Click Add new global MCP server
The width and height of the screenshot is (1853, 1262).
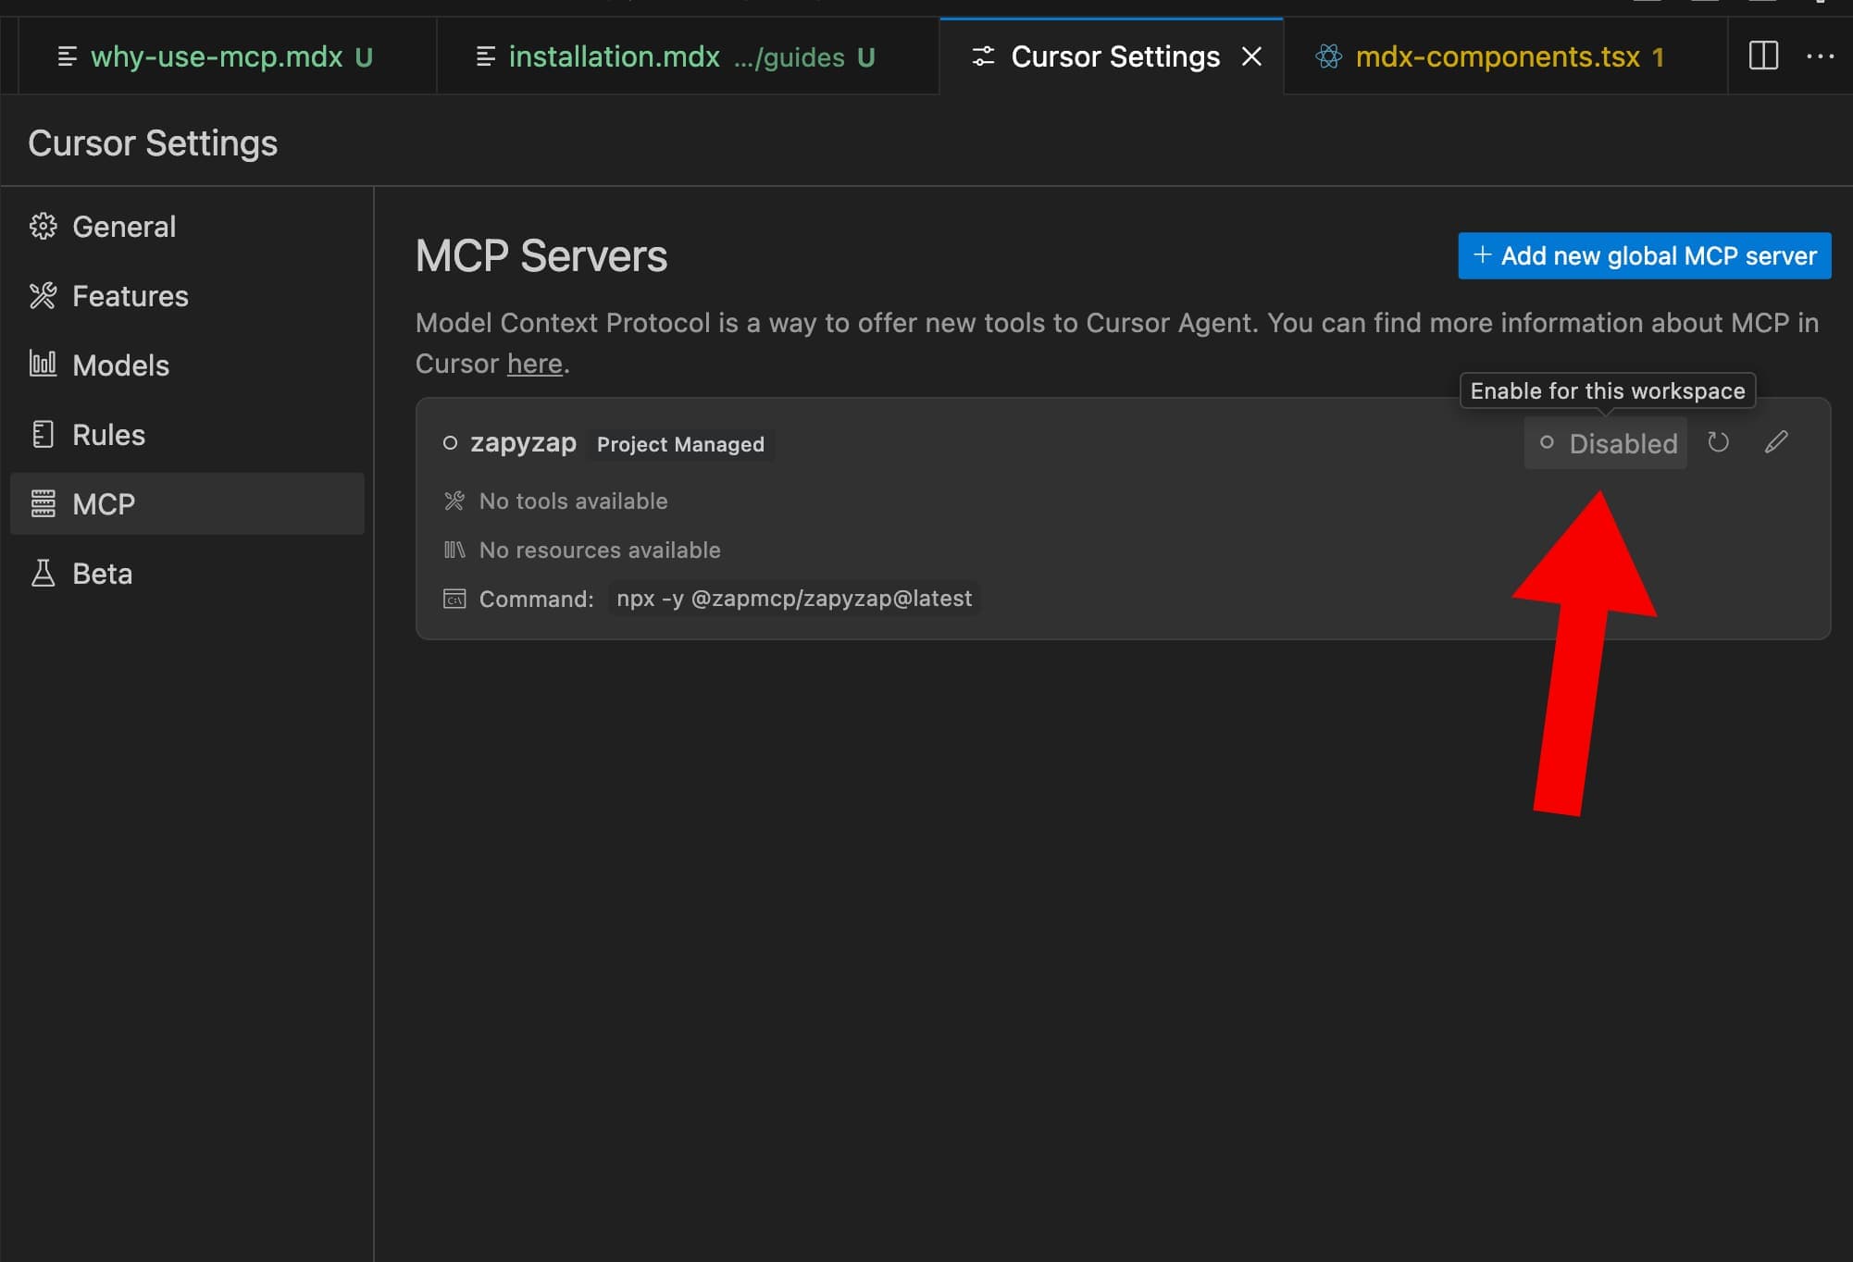pyautogui.click(x=1644, y=255)
